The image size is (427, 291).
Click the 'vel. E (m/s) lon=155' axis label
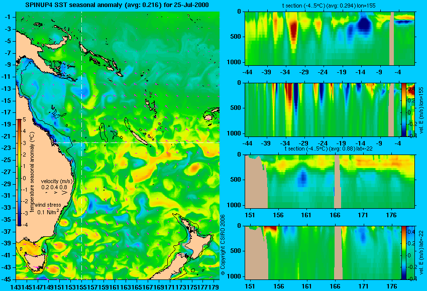click(x=421, y=110)
